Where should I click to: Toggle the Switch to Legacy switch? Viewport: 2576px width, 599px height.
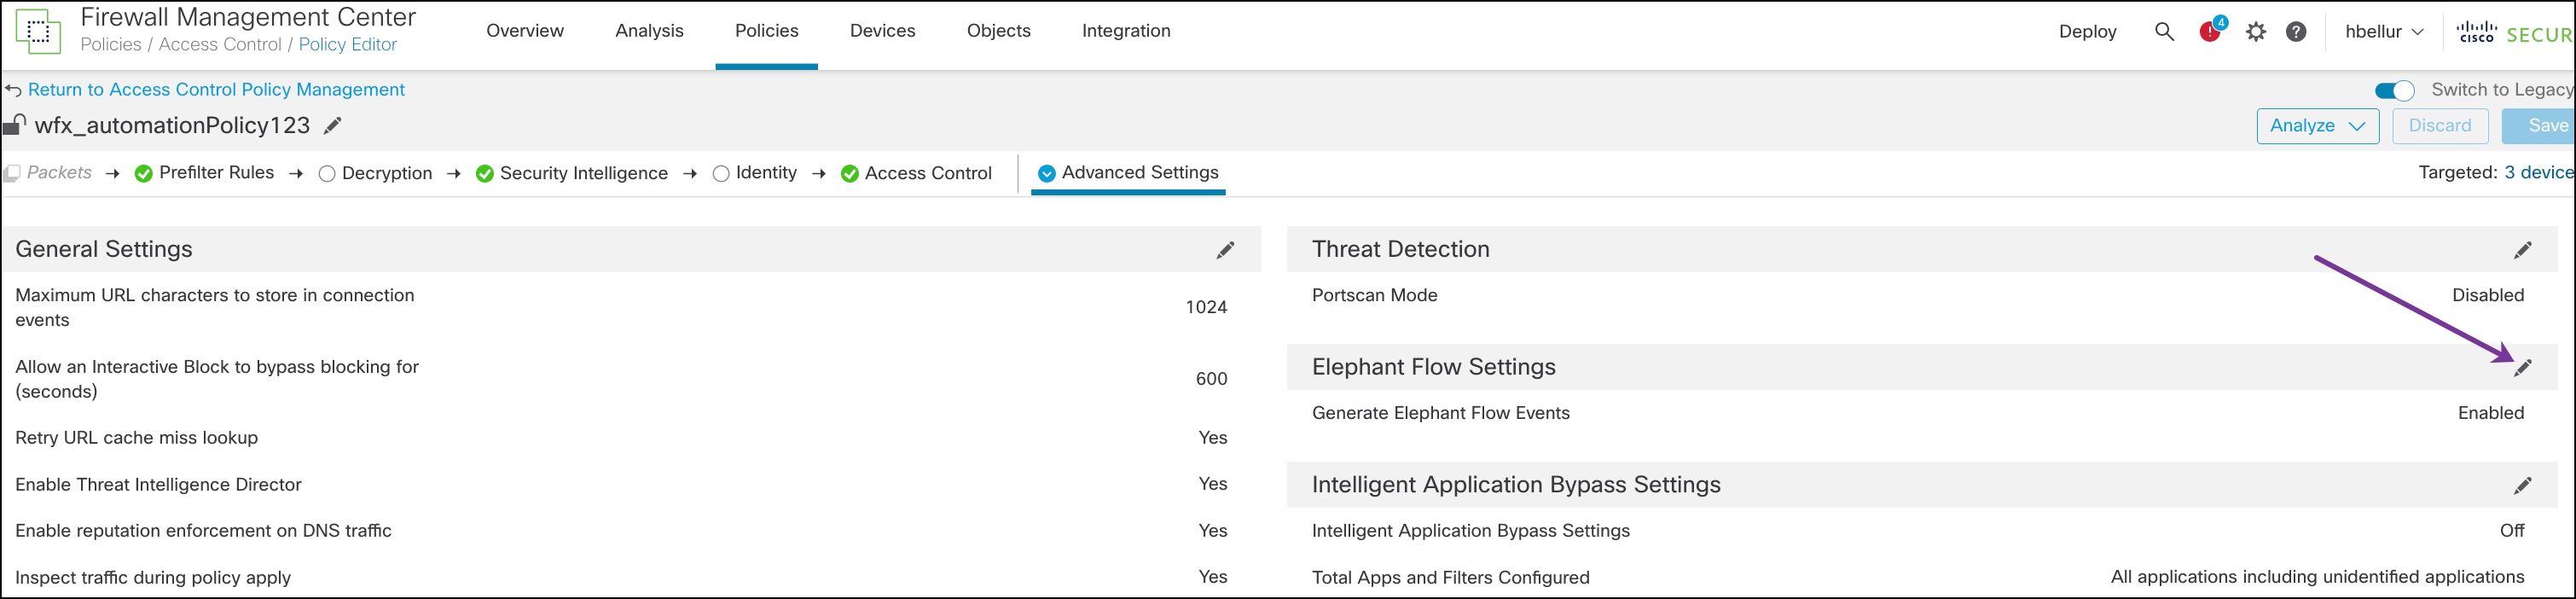[2395, 91]
